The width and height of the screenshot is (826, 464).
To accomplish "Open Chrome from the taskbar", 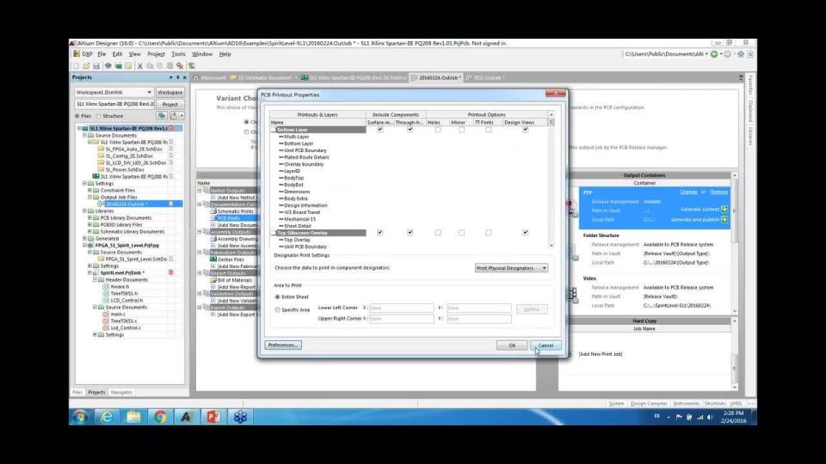I will [160, 417].
